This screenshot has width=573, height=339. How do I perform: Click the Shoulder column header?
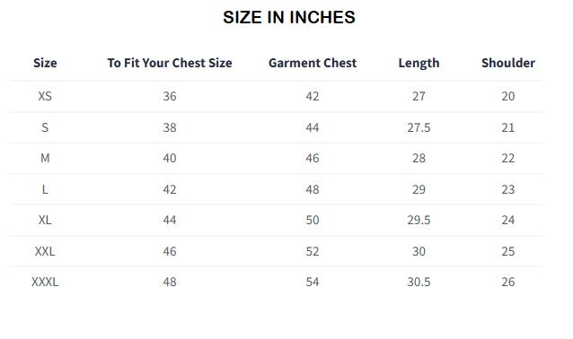tap(508, 63)
